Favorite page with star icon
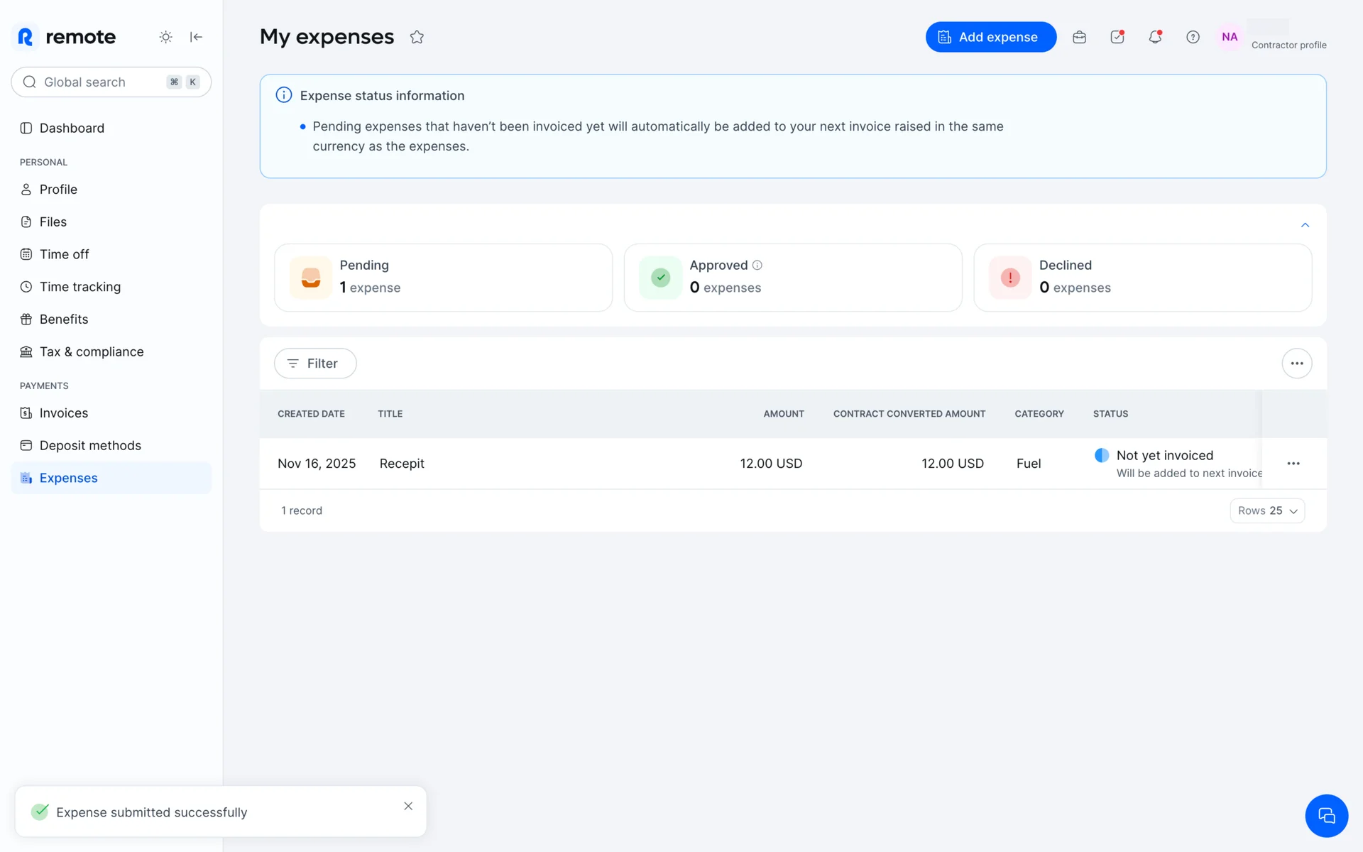Viewport: 1363px width, 852px height. [417, 37]
